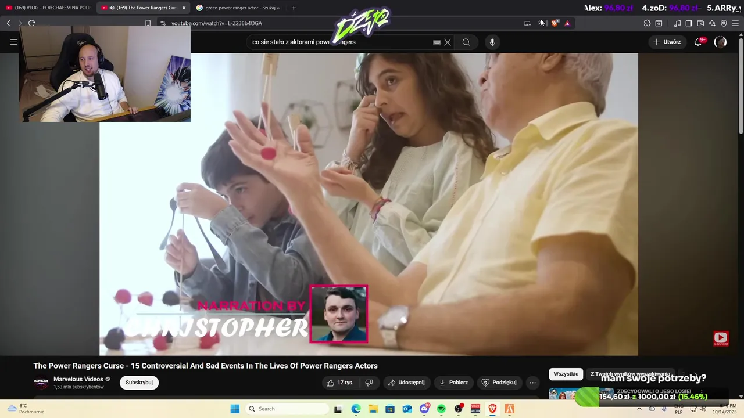This screenshot has height=418, width=744.
Task: Open the account avatar menu
Action: click(720, 42)
